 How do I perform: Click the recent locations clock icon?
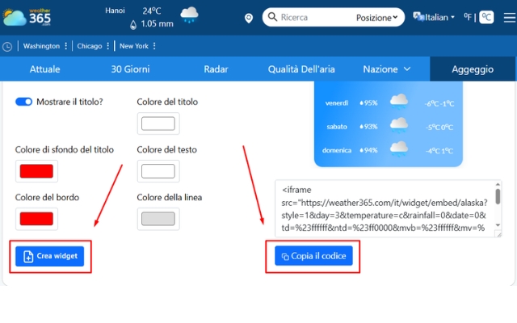(x=7, y=47)
